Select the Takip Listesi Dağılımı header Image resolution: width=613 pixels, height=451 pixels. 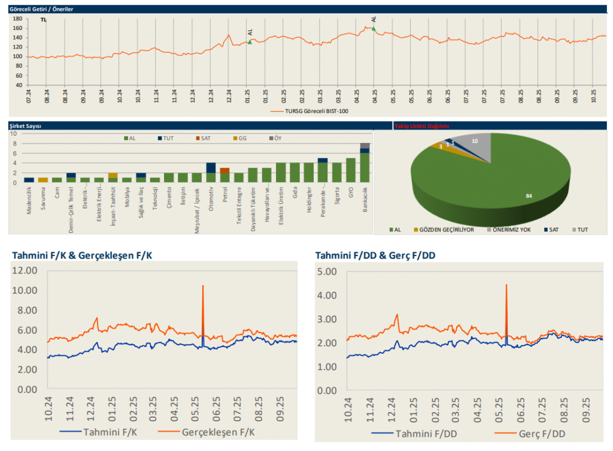tap(422, 126)
